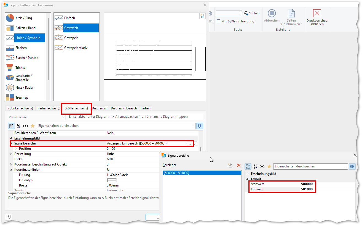
Task: Toggle categorized view in diagram properties toolbar
Action: coord(12,126)
